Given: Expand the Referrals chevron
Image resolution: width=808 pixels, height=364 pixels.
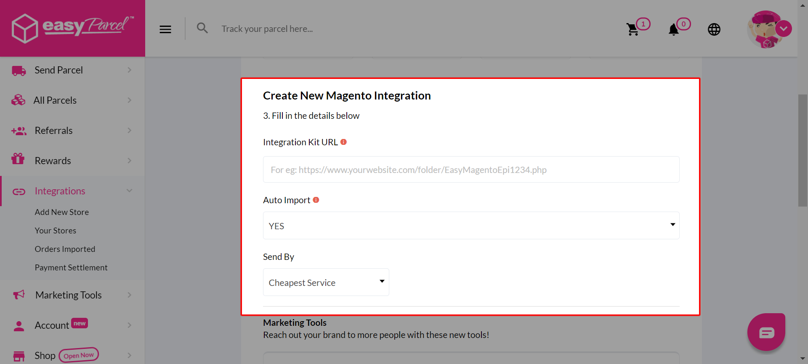Looking at the screenshot, I should tap(130, 131).
